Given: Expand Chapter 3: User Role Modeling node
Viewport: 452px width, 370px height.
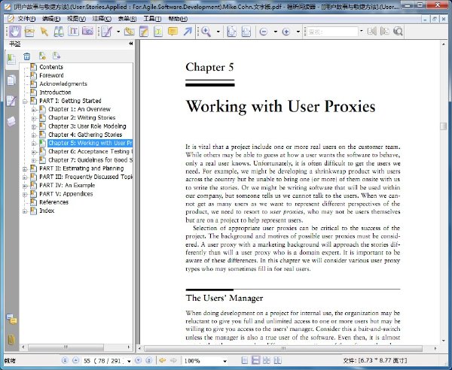Looking at the screenshot, I should [34, 126].
